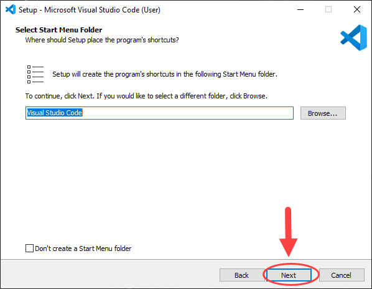
Task: Tick Don't create a Start Menu folder
Action: (29, 249)
